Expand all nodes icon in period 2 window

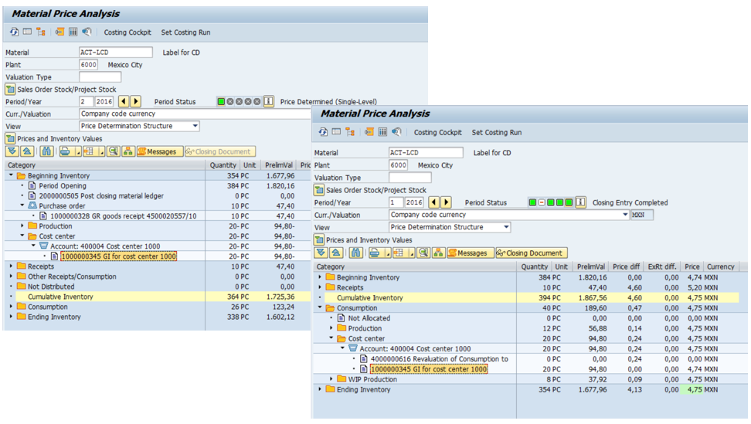tap(12, 151)
